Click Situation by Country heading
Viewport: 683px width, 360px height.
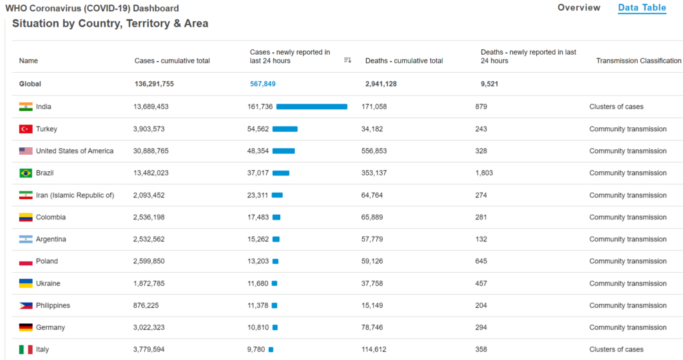[110, 23]
